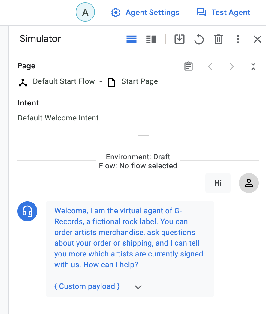Click the clipboard icon in the Page section

click(188, 66)
